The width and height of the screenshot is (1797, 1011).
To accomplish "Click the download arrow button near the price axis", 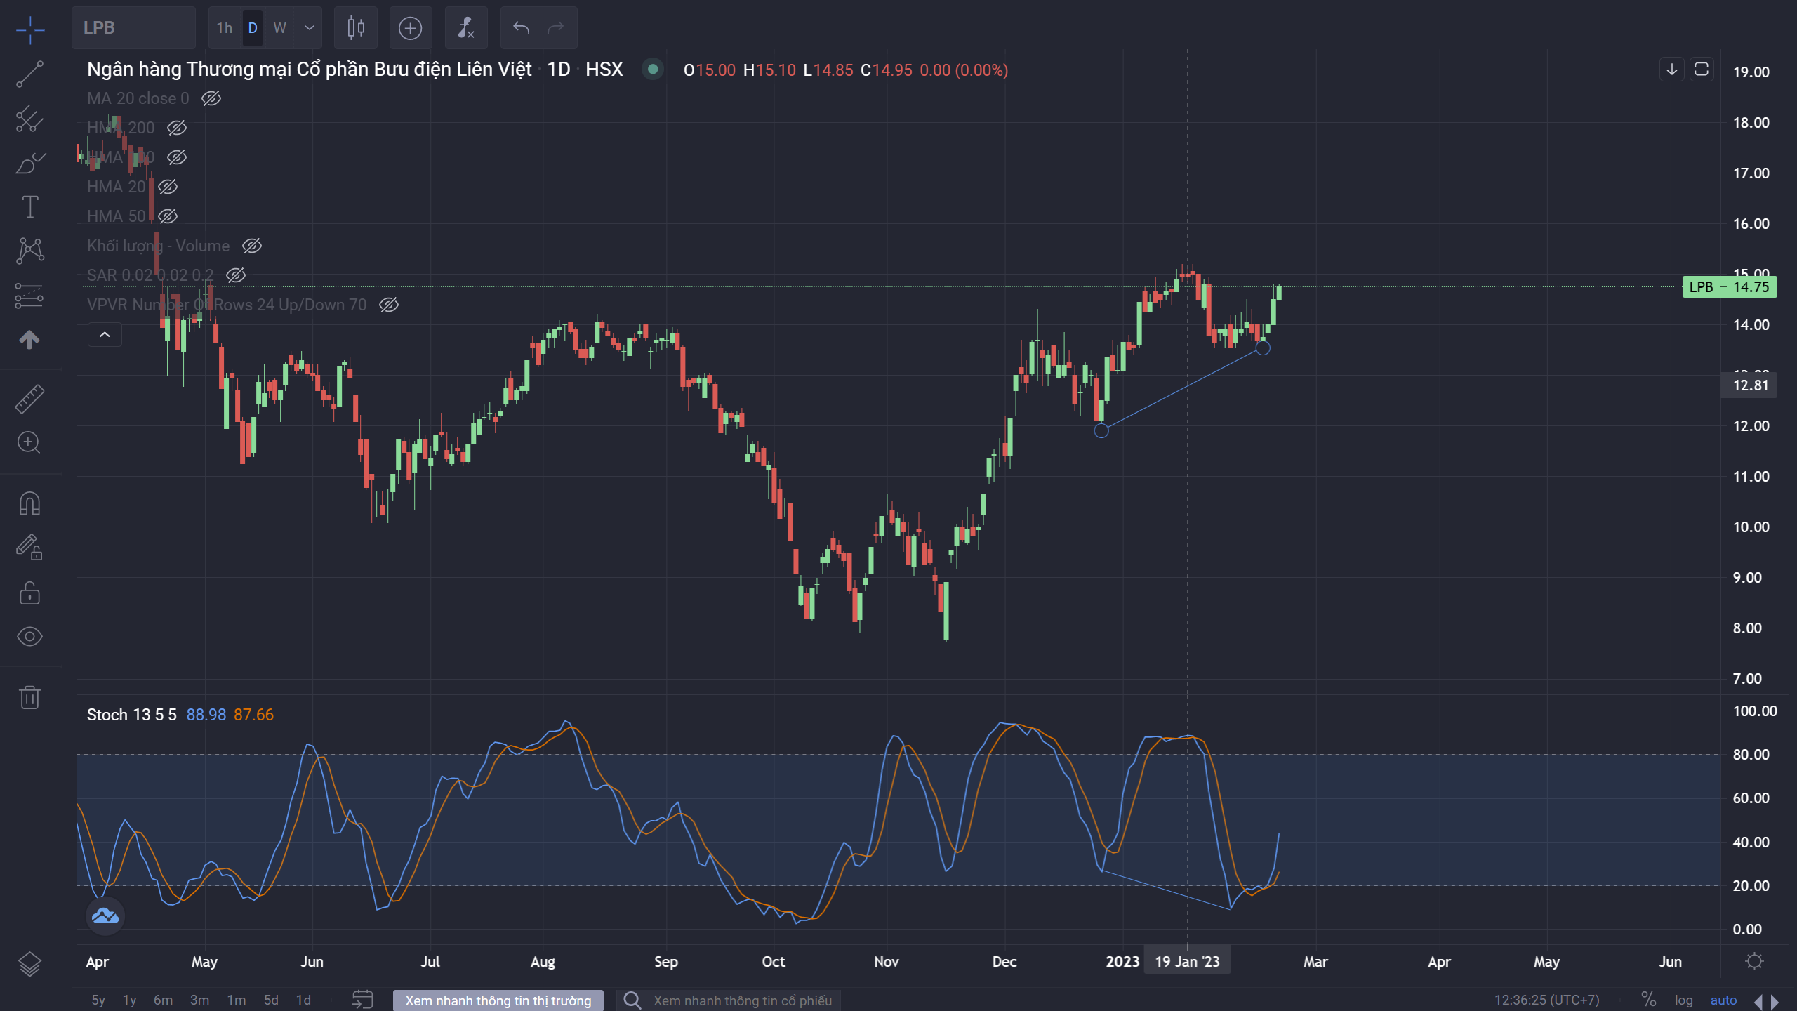I will pos(1672,70).
